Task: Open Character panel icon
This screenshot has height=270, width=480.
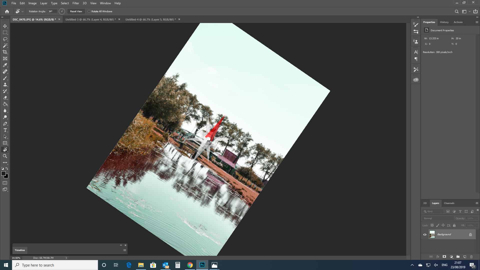Action: coord(416,52)
